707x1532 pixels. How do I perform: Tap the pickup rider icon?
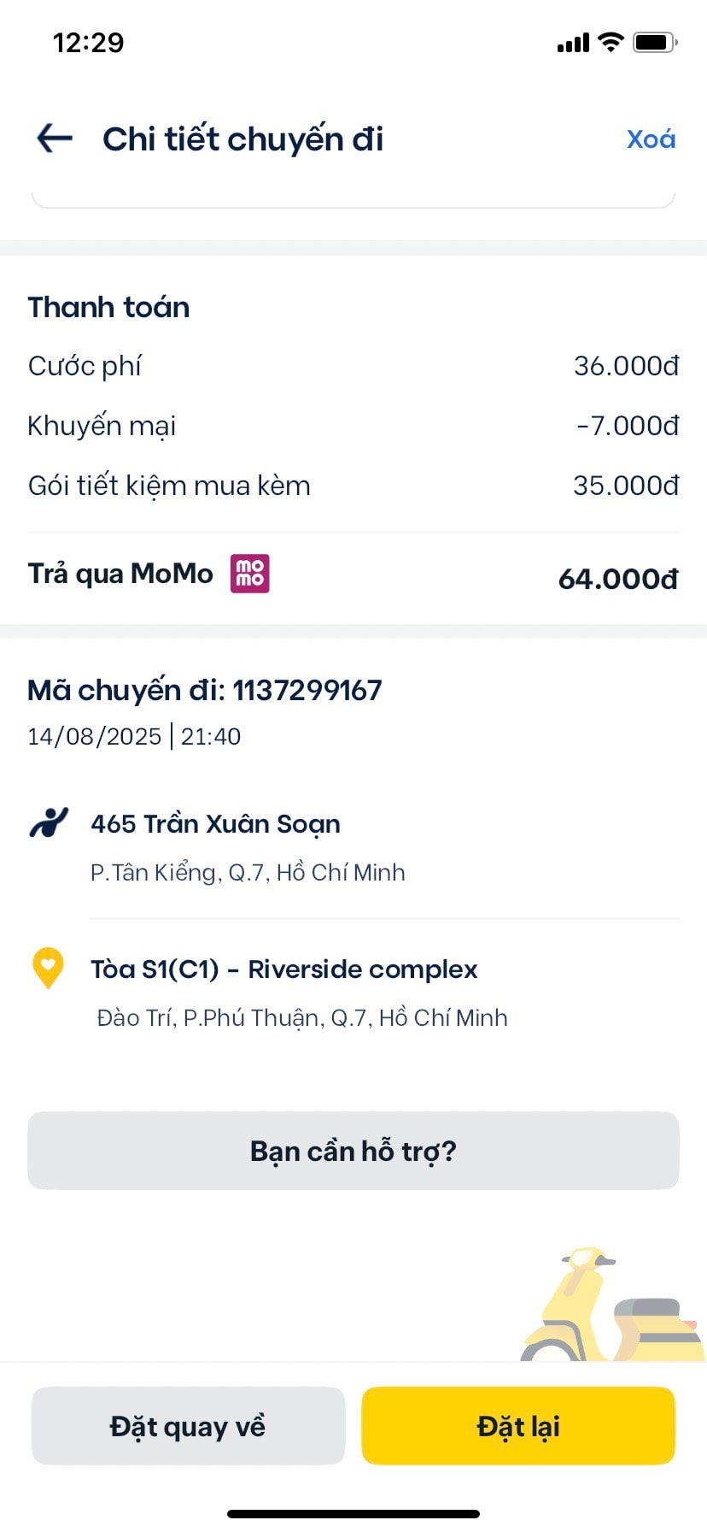49,823
